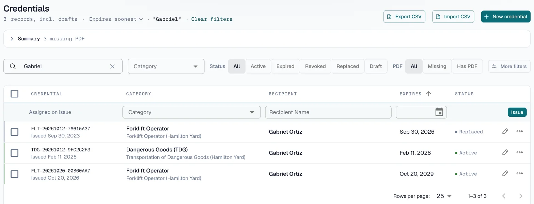Filter status by Active
The width and height of the screenshot is (534, 204).
pos(258,66)
